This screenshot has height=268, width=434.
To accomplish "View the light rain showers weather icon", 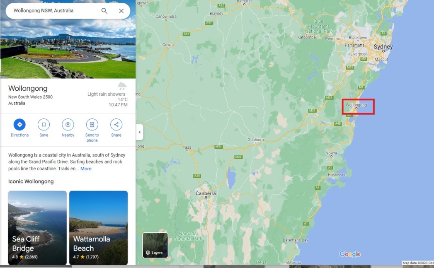I will pyautogui.click(x=122, y=86).
